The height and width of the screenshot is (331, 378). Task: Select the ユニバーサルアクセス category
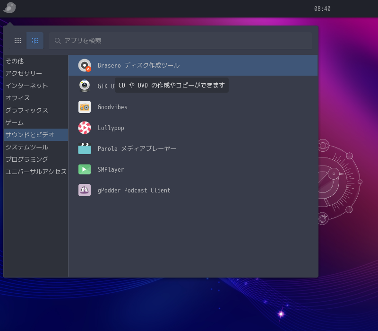click(36, 172)
